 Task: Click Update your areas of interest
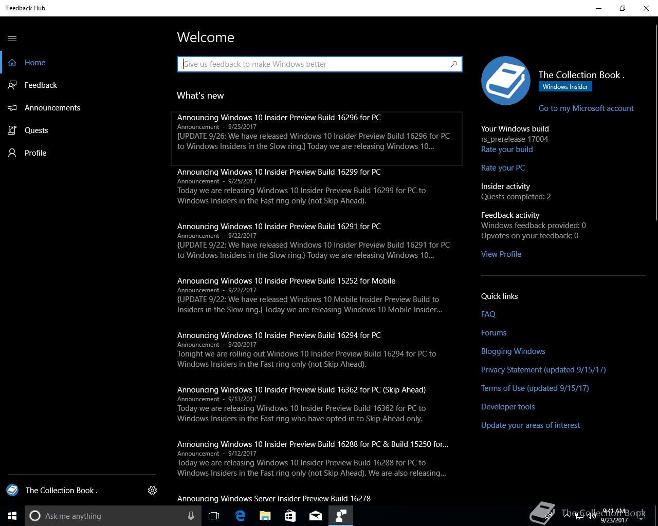tap(531, 425)
